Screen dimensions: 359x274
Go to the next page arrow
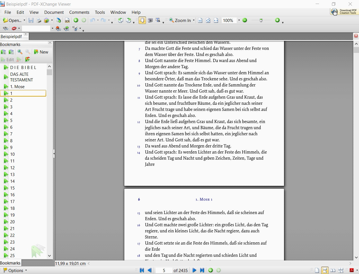(x=194, y=270)
